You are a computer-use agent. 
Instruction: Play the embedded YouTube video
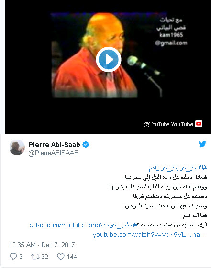[109, 60]
